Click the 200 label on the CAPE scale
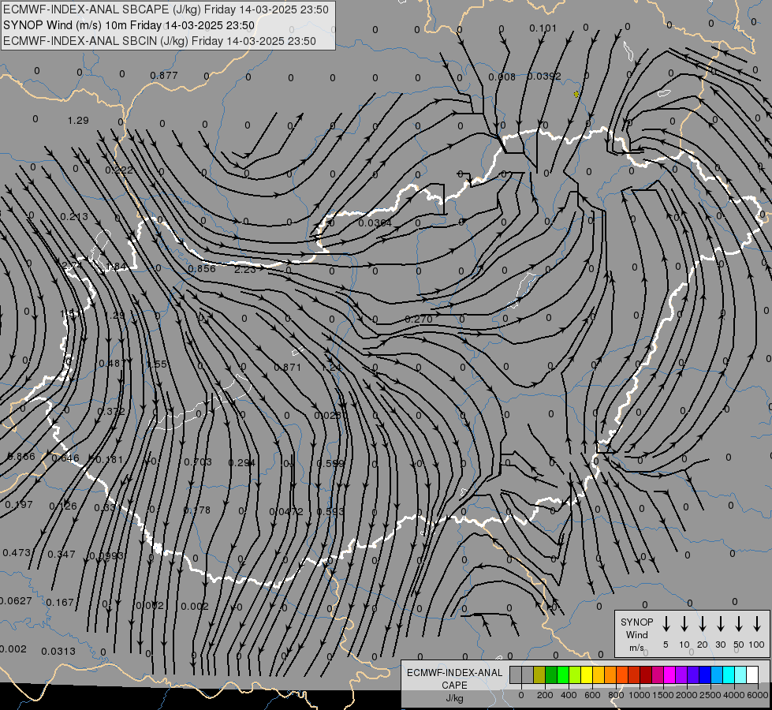Screen dimensions: 772x710 click(545, 695)
